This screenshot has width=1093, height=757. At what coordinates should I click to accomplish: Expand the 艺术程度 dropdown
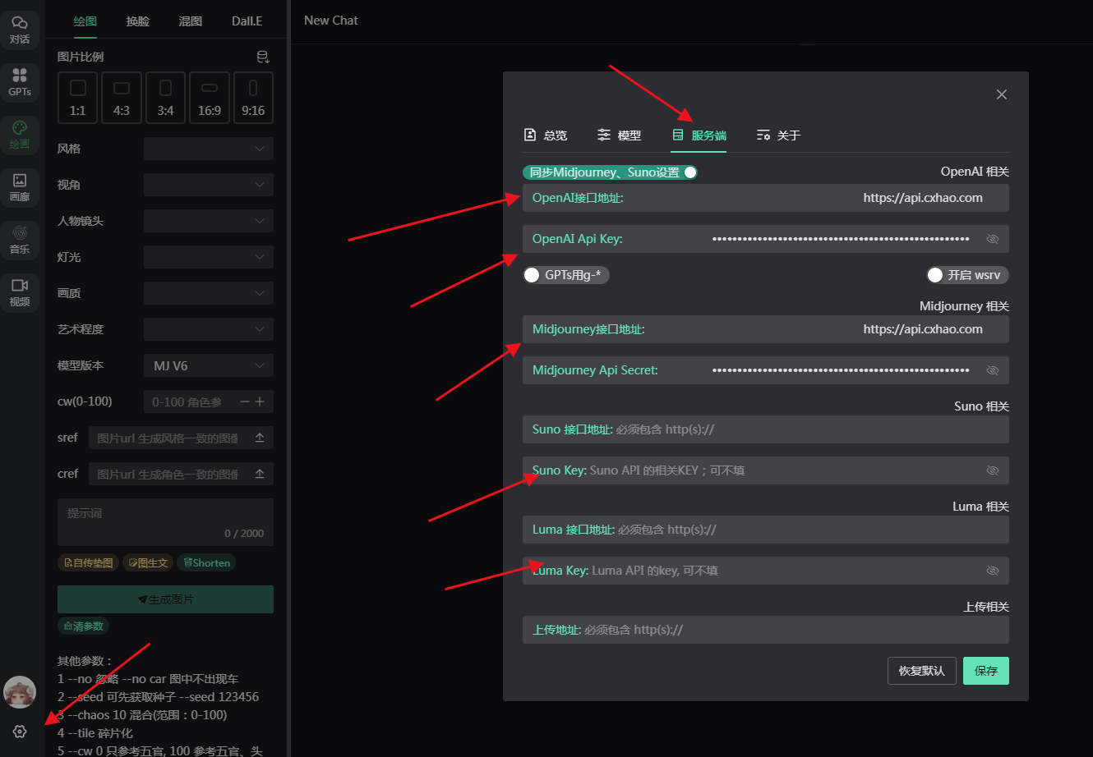pos(209,329)
